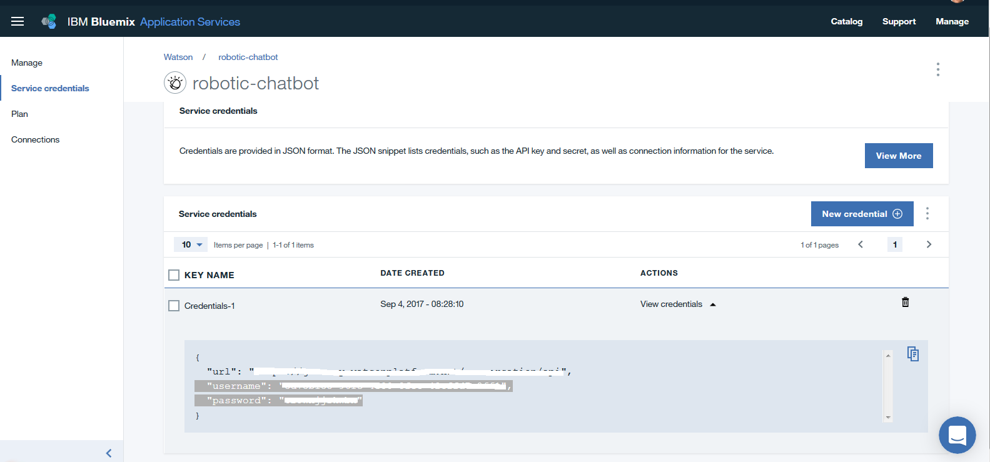990x462 pixels.
Task: Check the Credentials-1 row checkbox
Action: point(174,306)
